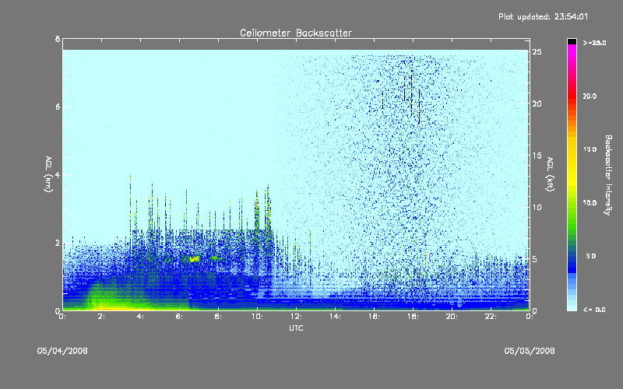Click the 'Backscatter Intensity' colorbar label
The width and height of the screenshot is (623, 389).
click(x=608, y=175)
